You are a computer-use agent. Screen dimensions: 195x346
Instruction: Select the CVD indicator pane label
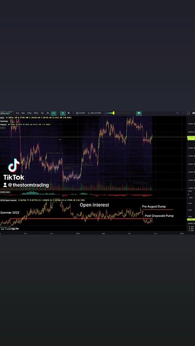[x=5, y=192]
